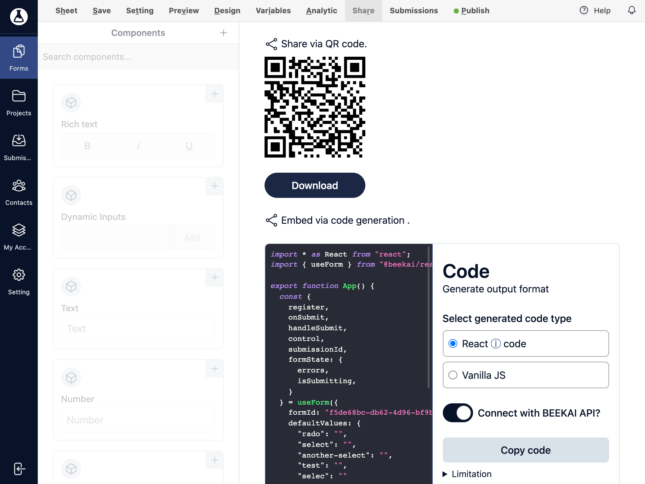Click the italic i in Rich text preview
The width and height of the screenshot is (645, 484).
pyautogui.click(x=138, y=146)
